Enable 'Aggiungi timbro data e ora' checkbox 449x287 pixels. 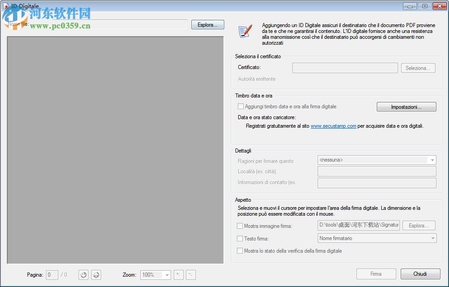click(241, 106)
